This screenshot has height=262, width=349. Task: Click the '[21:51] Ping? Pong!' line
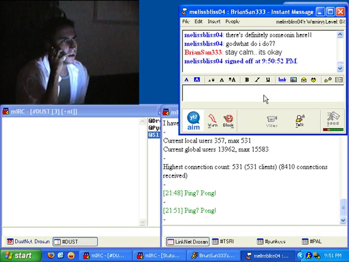click(189, 211)
